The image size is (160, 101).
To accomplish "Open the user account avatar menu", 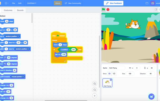I will coord(153,3).
